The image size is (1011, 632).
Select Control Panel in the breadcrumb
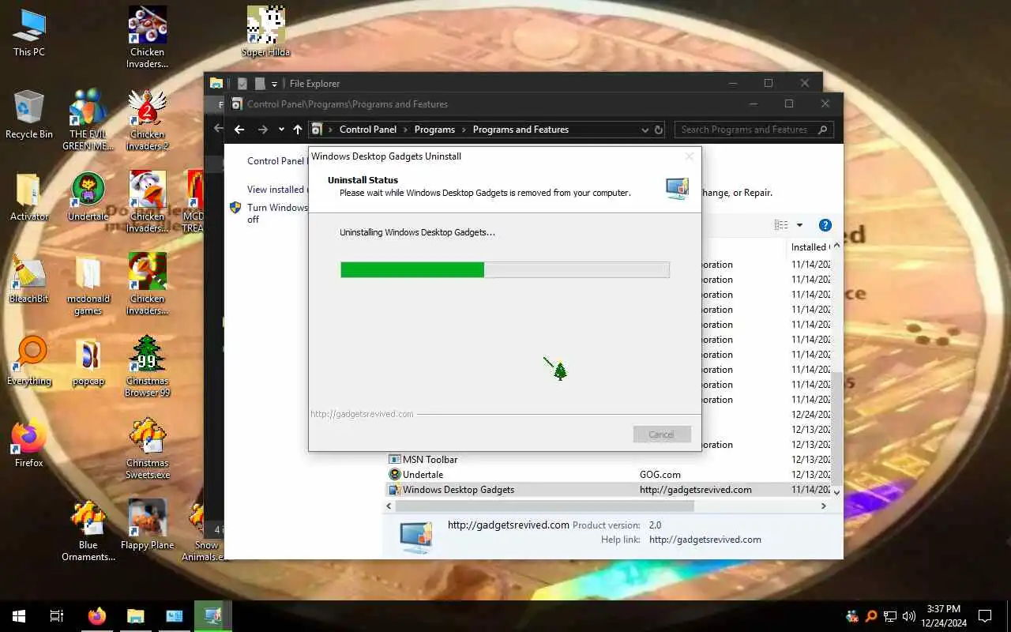pos(368,130)
